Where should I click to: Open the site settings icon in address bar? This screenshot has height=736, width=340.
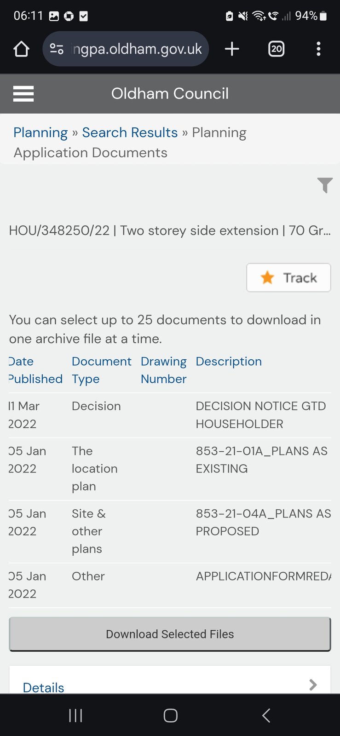pyautogui.click(x=57, y=49)
